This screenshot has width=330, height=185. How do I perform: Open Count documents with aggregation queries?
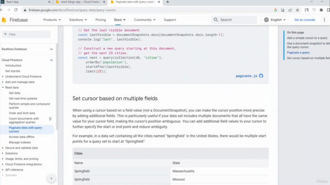[24, 120]
